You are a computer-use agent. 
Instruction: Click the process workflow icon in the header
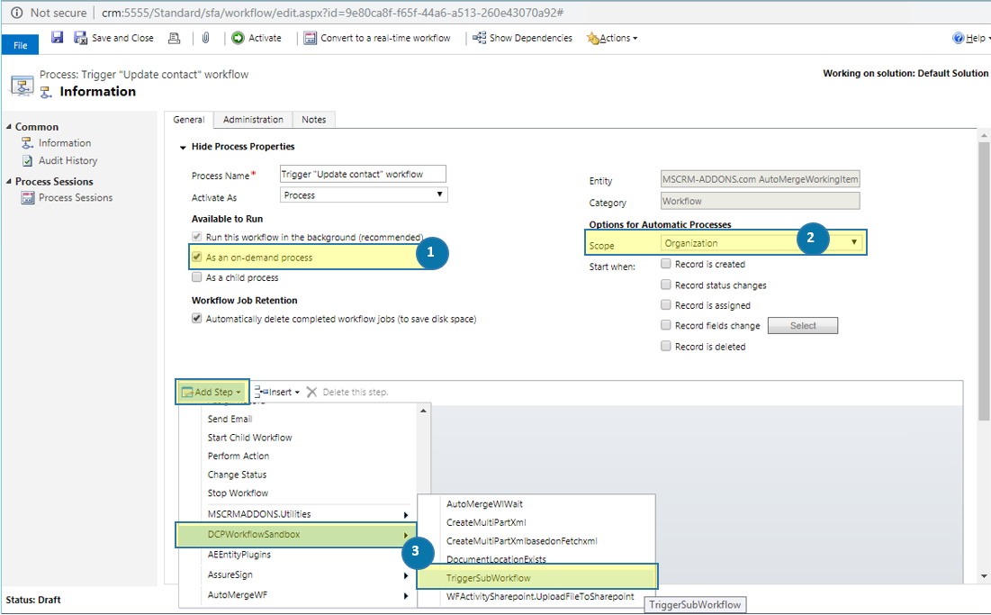tap(23, 86)
